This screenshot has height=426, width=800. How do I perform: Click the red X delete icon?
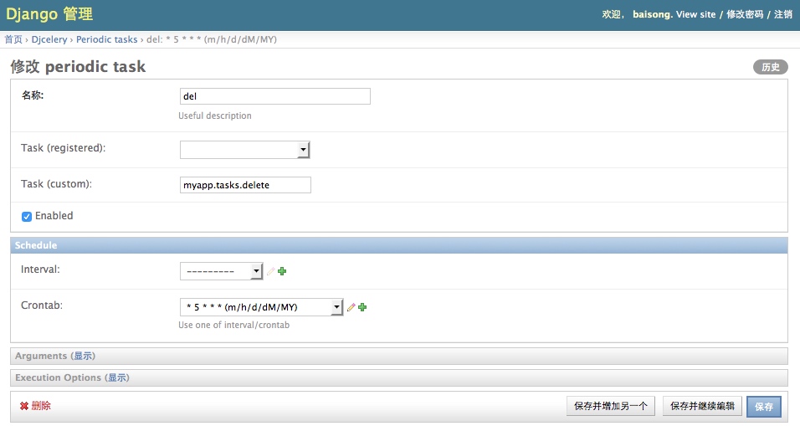(24, 406)
